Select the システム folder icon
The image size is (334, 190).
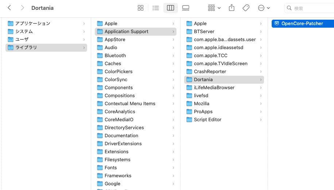click(11, 31)
